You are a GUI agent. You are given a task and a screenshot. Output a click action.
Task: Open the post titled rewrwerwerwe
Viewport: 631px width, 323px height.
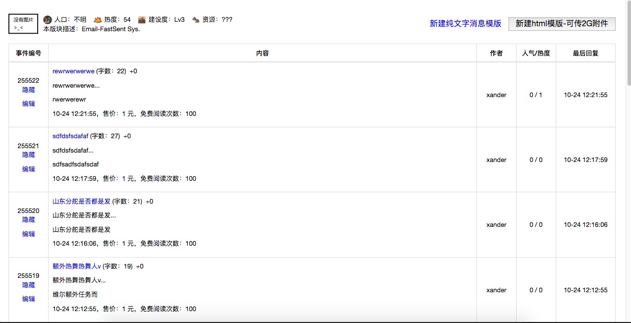(73, 71)
